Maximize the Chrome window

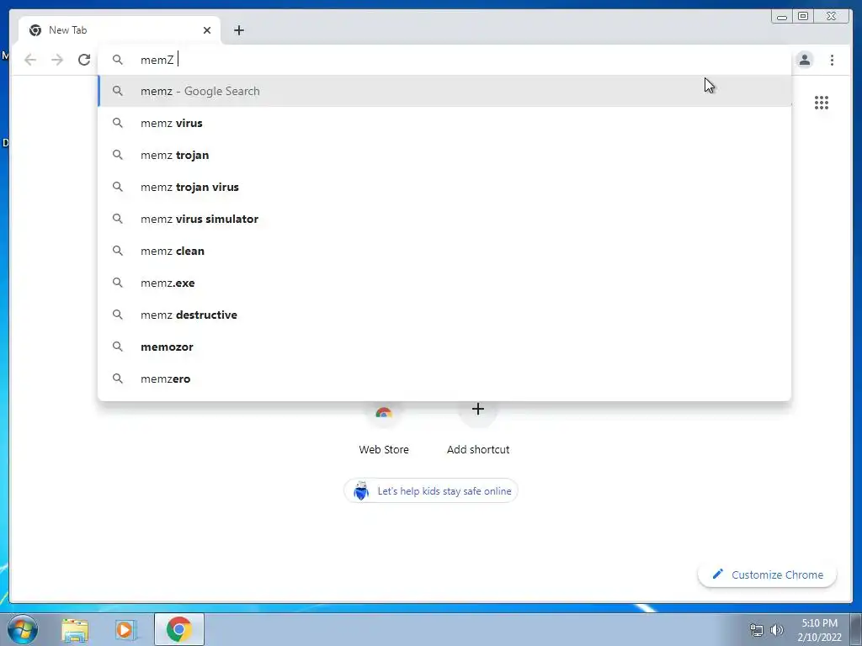click(803, 17)
